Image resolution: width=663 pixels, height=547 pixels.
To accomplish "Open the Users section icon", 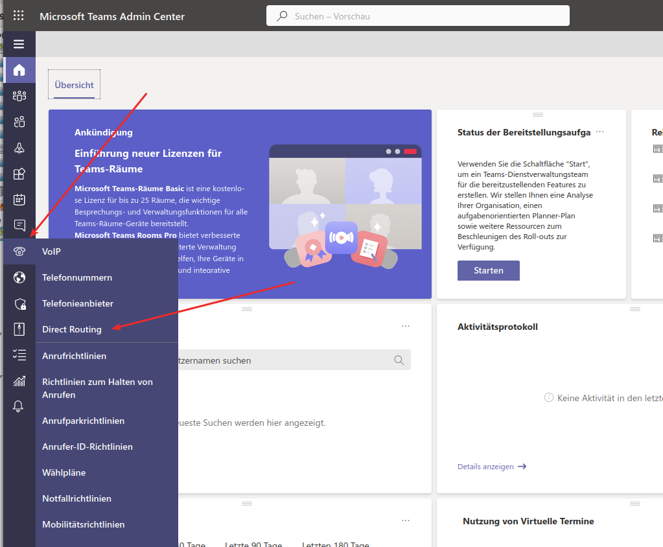I will [19, 122].
